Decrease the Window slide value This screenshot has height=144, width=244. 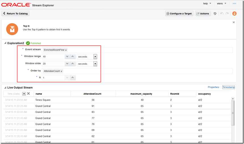[67, 64]
